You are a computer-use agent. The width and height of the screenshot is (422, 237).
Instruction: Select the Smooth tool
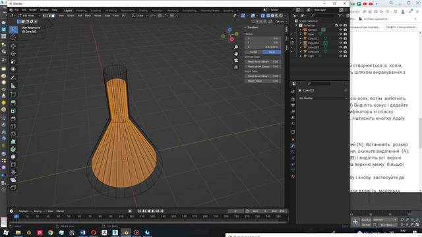pyautogui.click(x=13, y=157)
